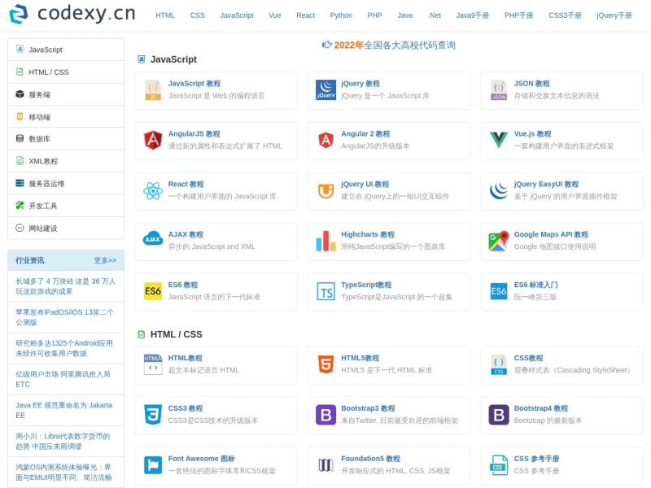Select 服务器运维 in the sidebar
The width and height of the screenshot is (651, 488).
coord(66,184)
